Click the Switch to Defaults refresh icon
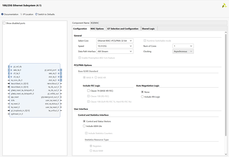 36,14
